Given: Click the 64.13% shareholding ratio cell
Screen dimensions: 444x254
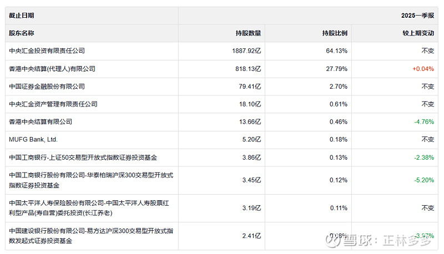Looking at the screenshot, I should [337, 51].
